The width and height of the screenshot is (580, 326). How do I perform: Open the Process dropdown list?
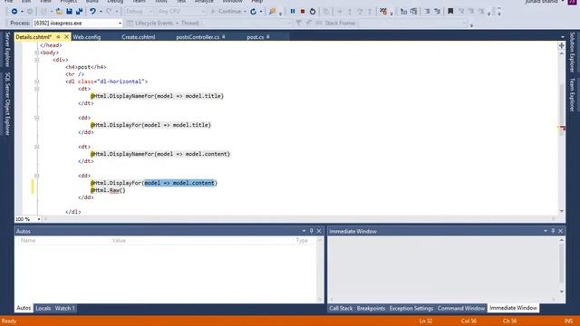click(120, 23)
